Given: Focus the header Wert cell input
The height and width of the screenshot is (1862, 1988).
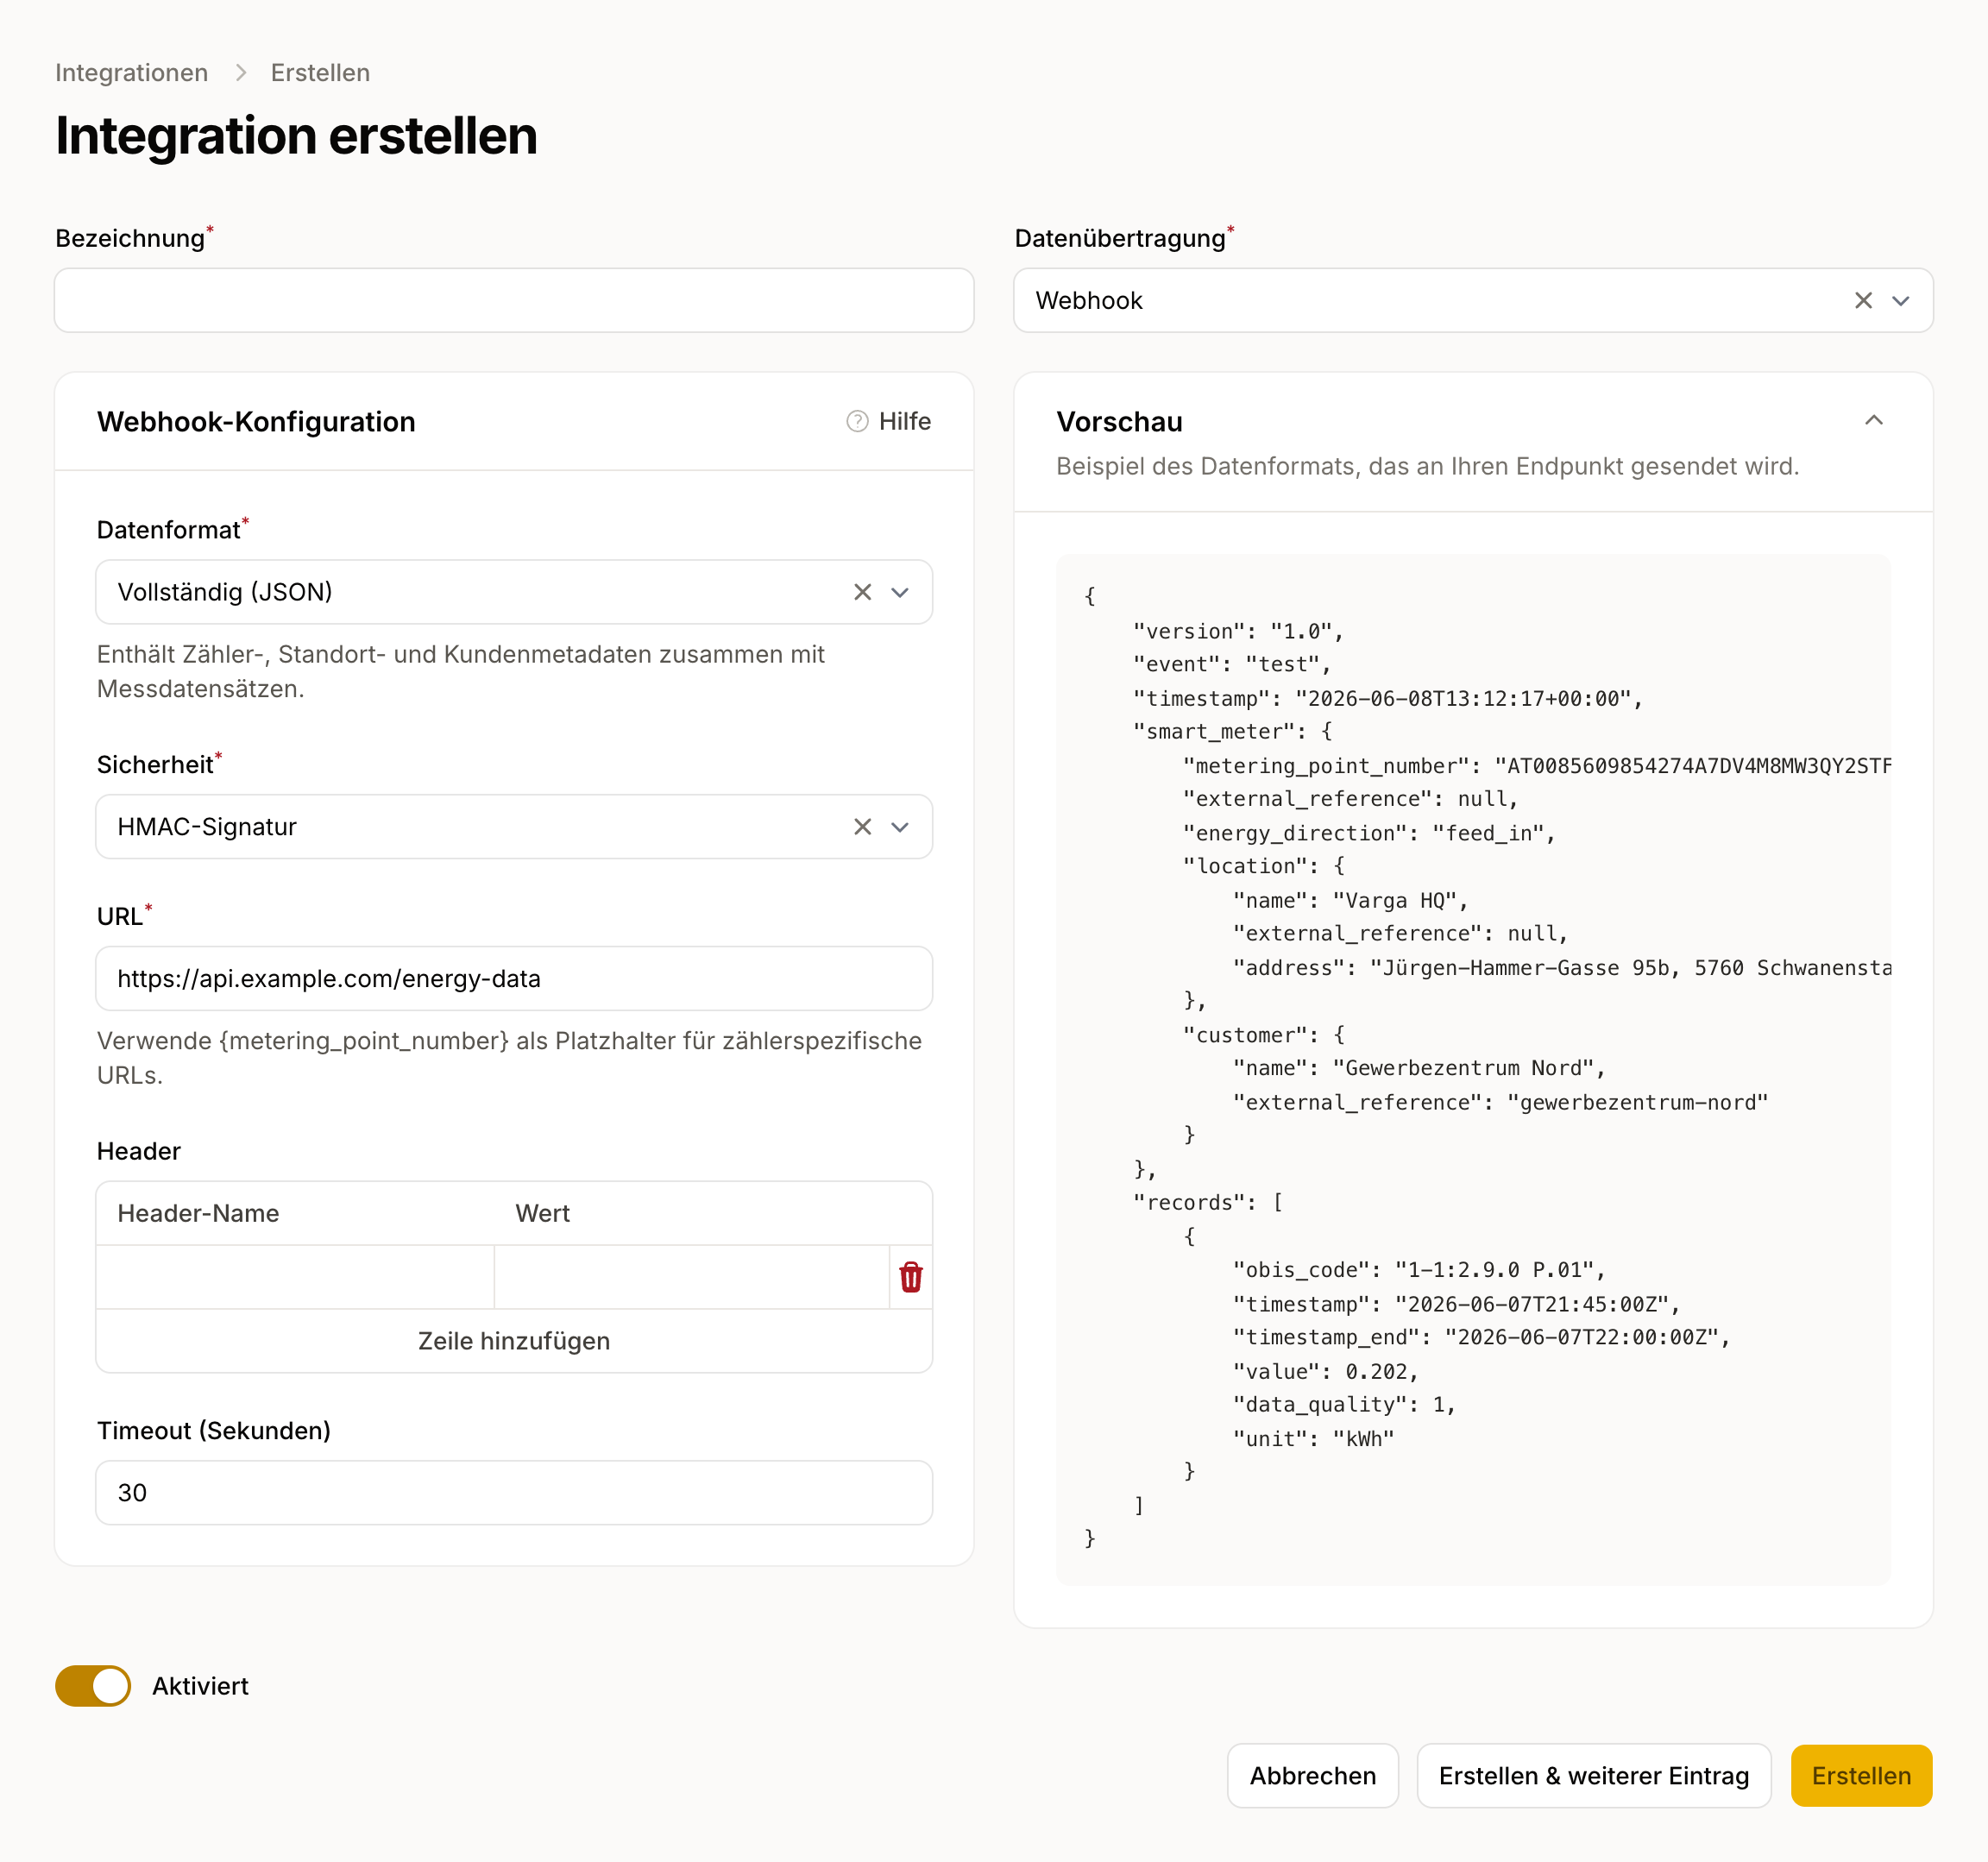Looking at the screenshot, I should 691,1277.
